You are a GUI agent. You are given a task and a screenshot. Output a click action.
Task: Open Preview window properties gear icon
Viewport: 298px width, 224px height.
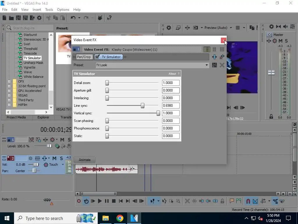(x=169, y=28)
